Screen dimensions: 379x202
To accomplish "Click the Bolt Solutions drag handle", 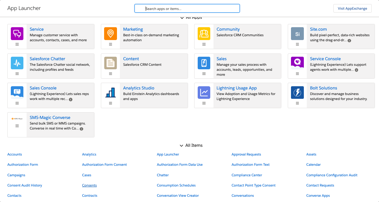I will (x=297, y=103).
